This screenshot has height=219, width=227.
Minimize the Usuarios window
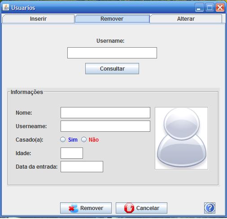click(199, 8)
